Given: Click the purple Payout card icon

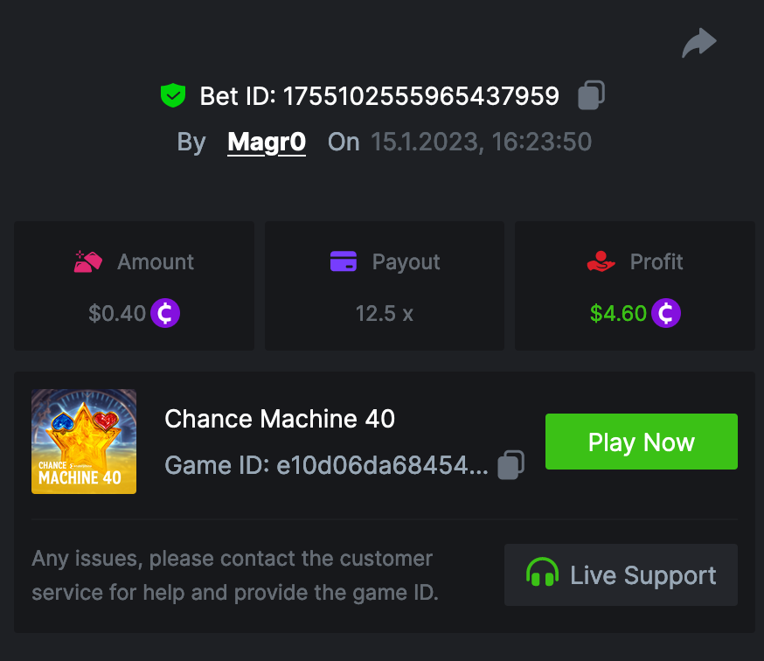Looking at the screenshot, I should pos(344,261).
